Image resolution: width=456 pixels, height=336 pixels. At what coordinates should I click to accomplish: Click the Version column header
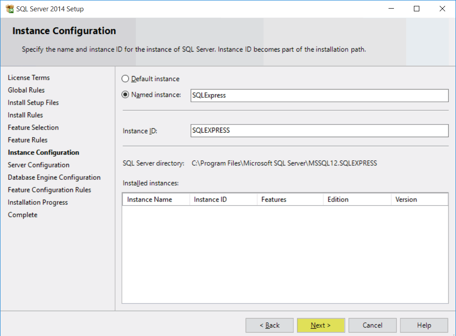[x=419, y=200]
